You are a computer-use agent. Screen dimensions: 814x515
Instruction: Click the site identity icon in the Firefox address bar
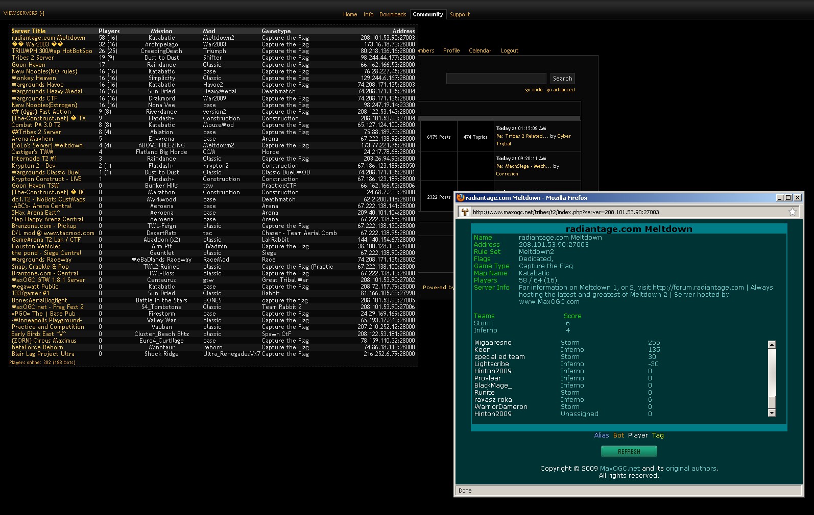(x=465, y=212)
